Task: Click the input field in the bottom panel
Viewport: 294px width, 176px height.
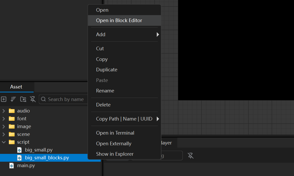Action: [x=172, y=156]
